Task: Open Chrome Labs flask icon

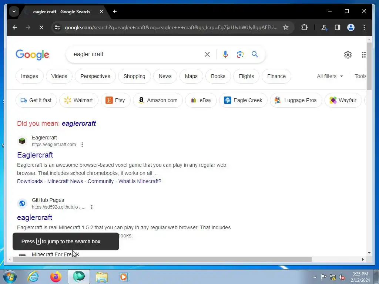Action: coord(324,27)
